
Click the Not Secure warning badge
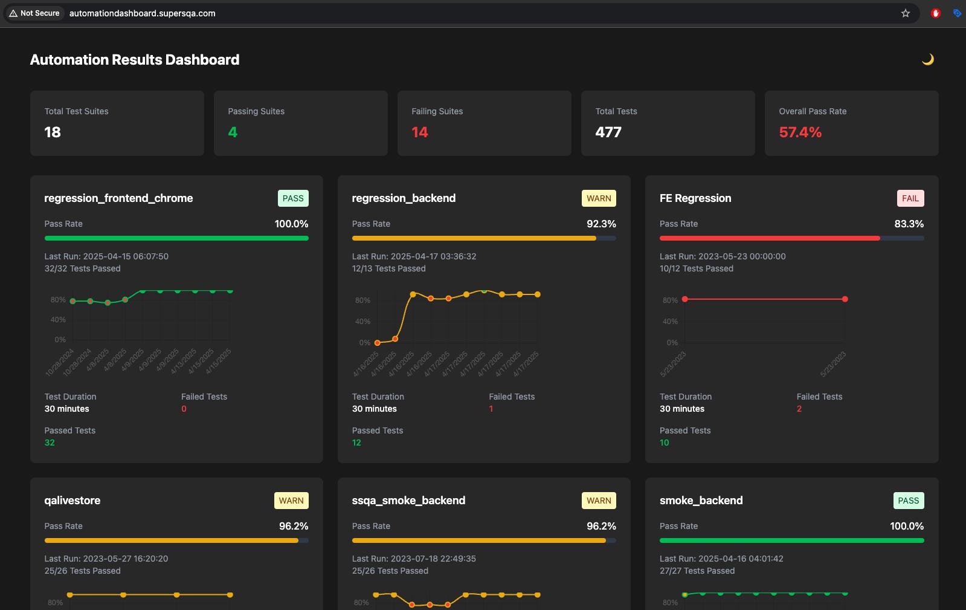pyautogui.click(x=34, y=13)
